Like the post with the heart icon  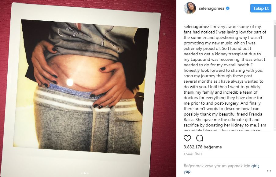(x=187, y=138)
